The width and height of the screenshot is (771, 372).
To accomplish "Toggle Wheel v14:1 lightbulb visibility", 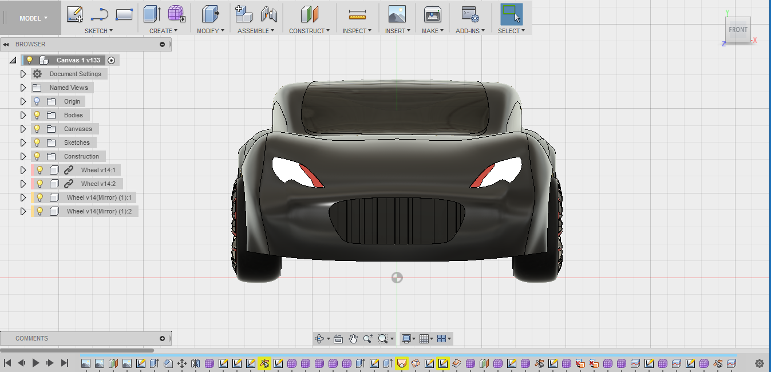I will (40, 170).
